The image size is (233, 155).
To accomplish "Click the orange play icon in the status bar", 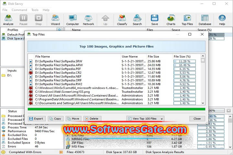I will pyautogui.click(x=61, y=152).
